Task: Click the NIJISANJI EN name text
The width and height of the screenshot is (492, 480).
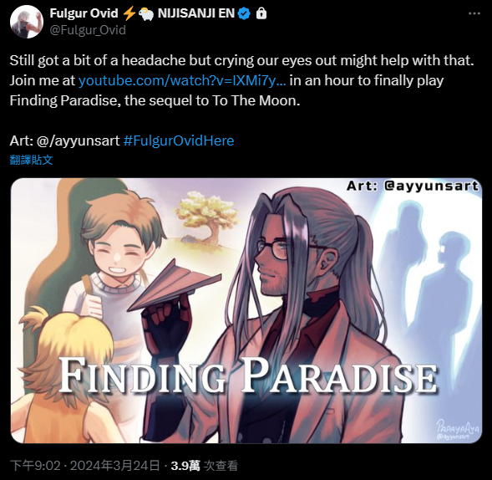Action: [196, 13]
